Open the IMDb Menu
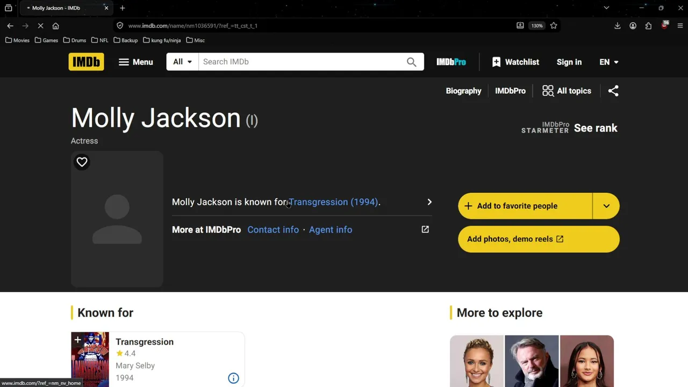 (136, 62)
